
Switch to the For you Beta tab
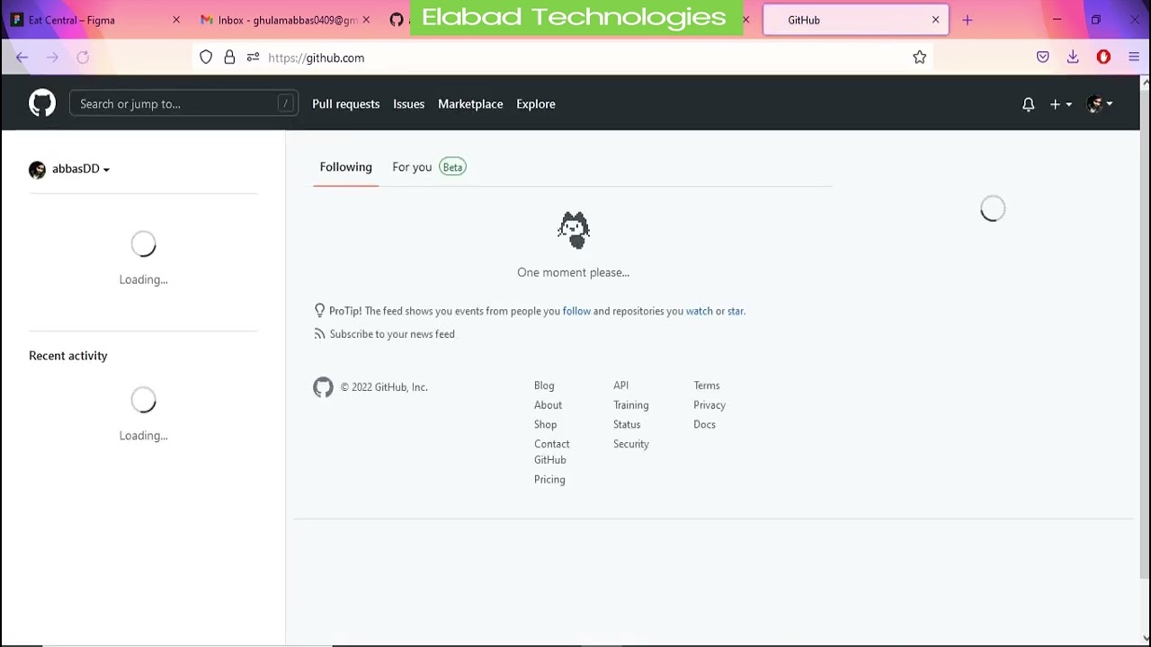tap(428, 167)
